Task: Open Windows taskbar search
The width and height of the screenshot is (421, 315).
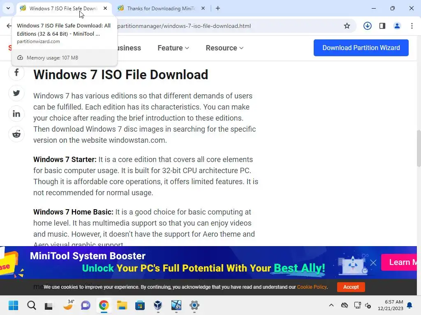Action: pos(31,305)
